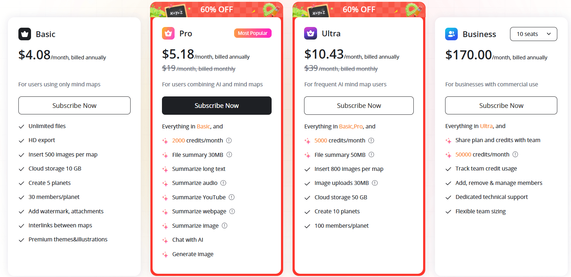Click the Ultra plan purple crown icon
Image resolution: width=571 pixels, height=277 pixels.
[310, 33]
